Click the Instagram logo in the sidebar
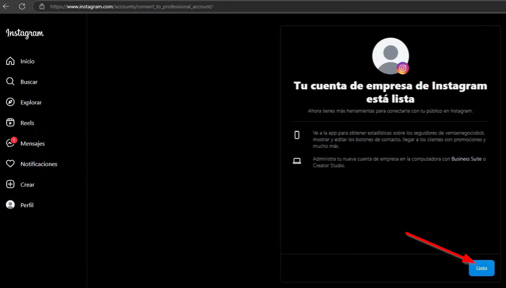 [x=25, y=34]
